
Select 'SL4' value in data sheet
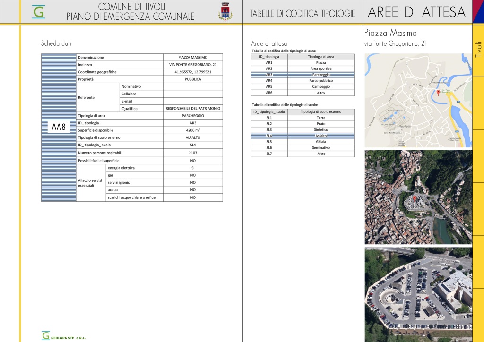(193, 145)
